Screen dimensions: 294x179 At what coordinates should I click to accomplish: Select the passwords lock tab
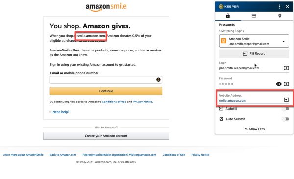[228, 16]
